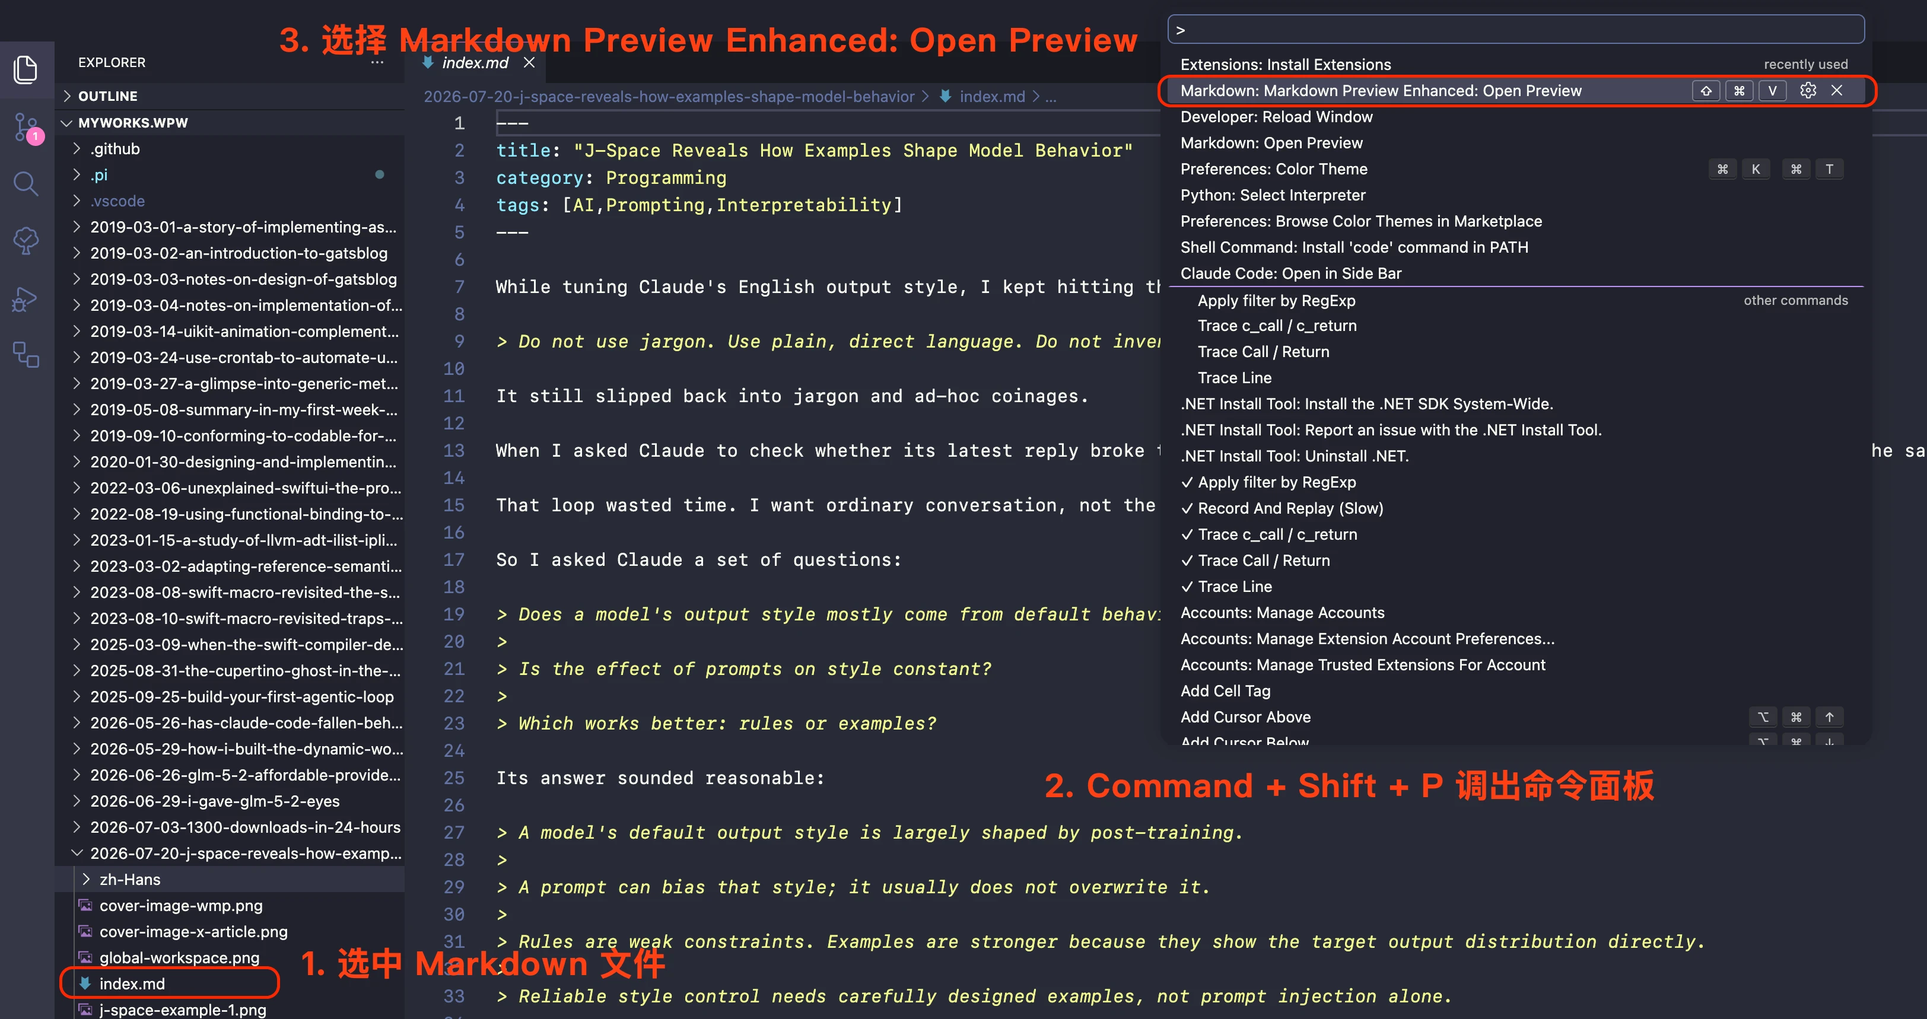The image size is (1927, 1019).
Task: Click global-workspace.png file icon
Action: (86, 958)
